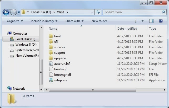Screen dimensions: 169x108
Task: Click the System Reserved drive icon
Action: 12,51
